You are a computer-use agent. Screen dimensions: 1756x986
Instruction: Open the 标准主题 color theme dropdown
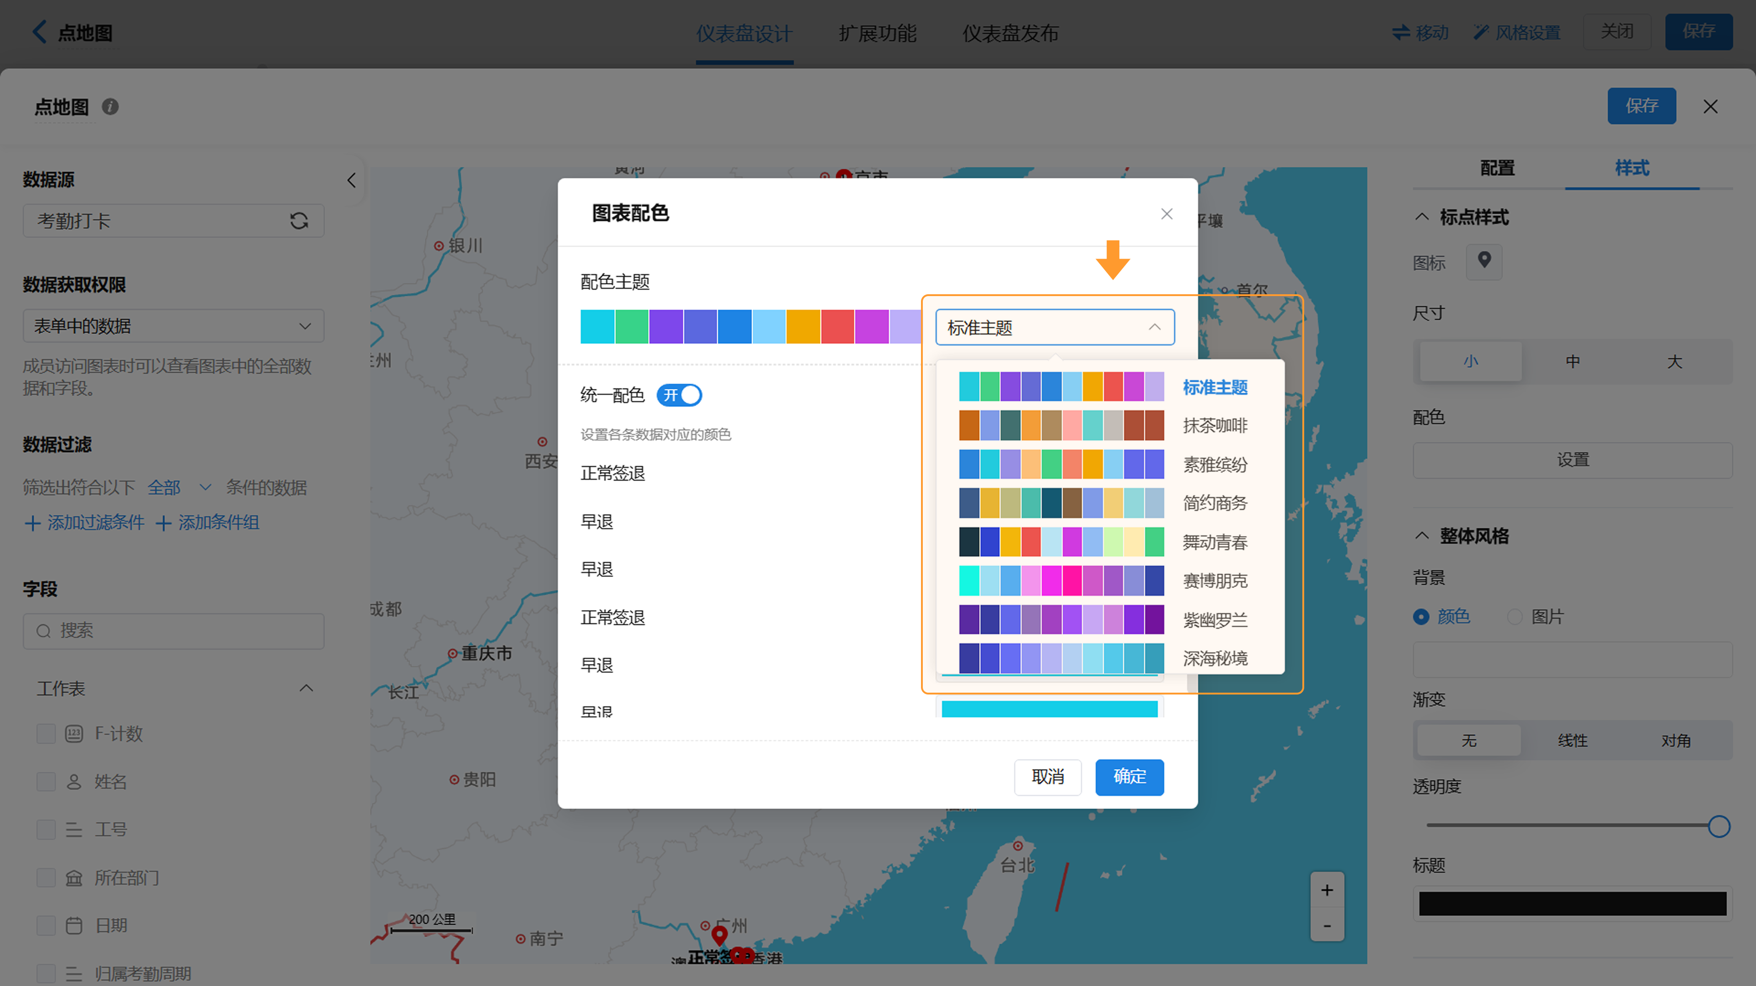1055,328
